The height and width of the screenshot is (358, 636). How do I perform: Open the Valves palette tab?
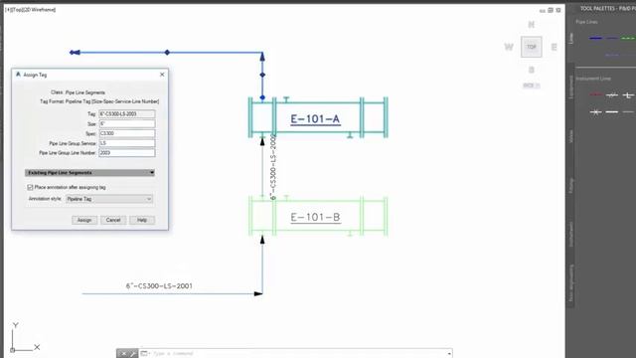coord(570,136)
